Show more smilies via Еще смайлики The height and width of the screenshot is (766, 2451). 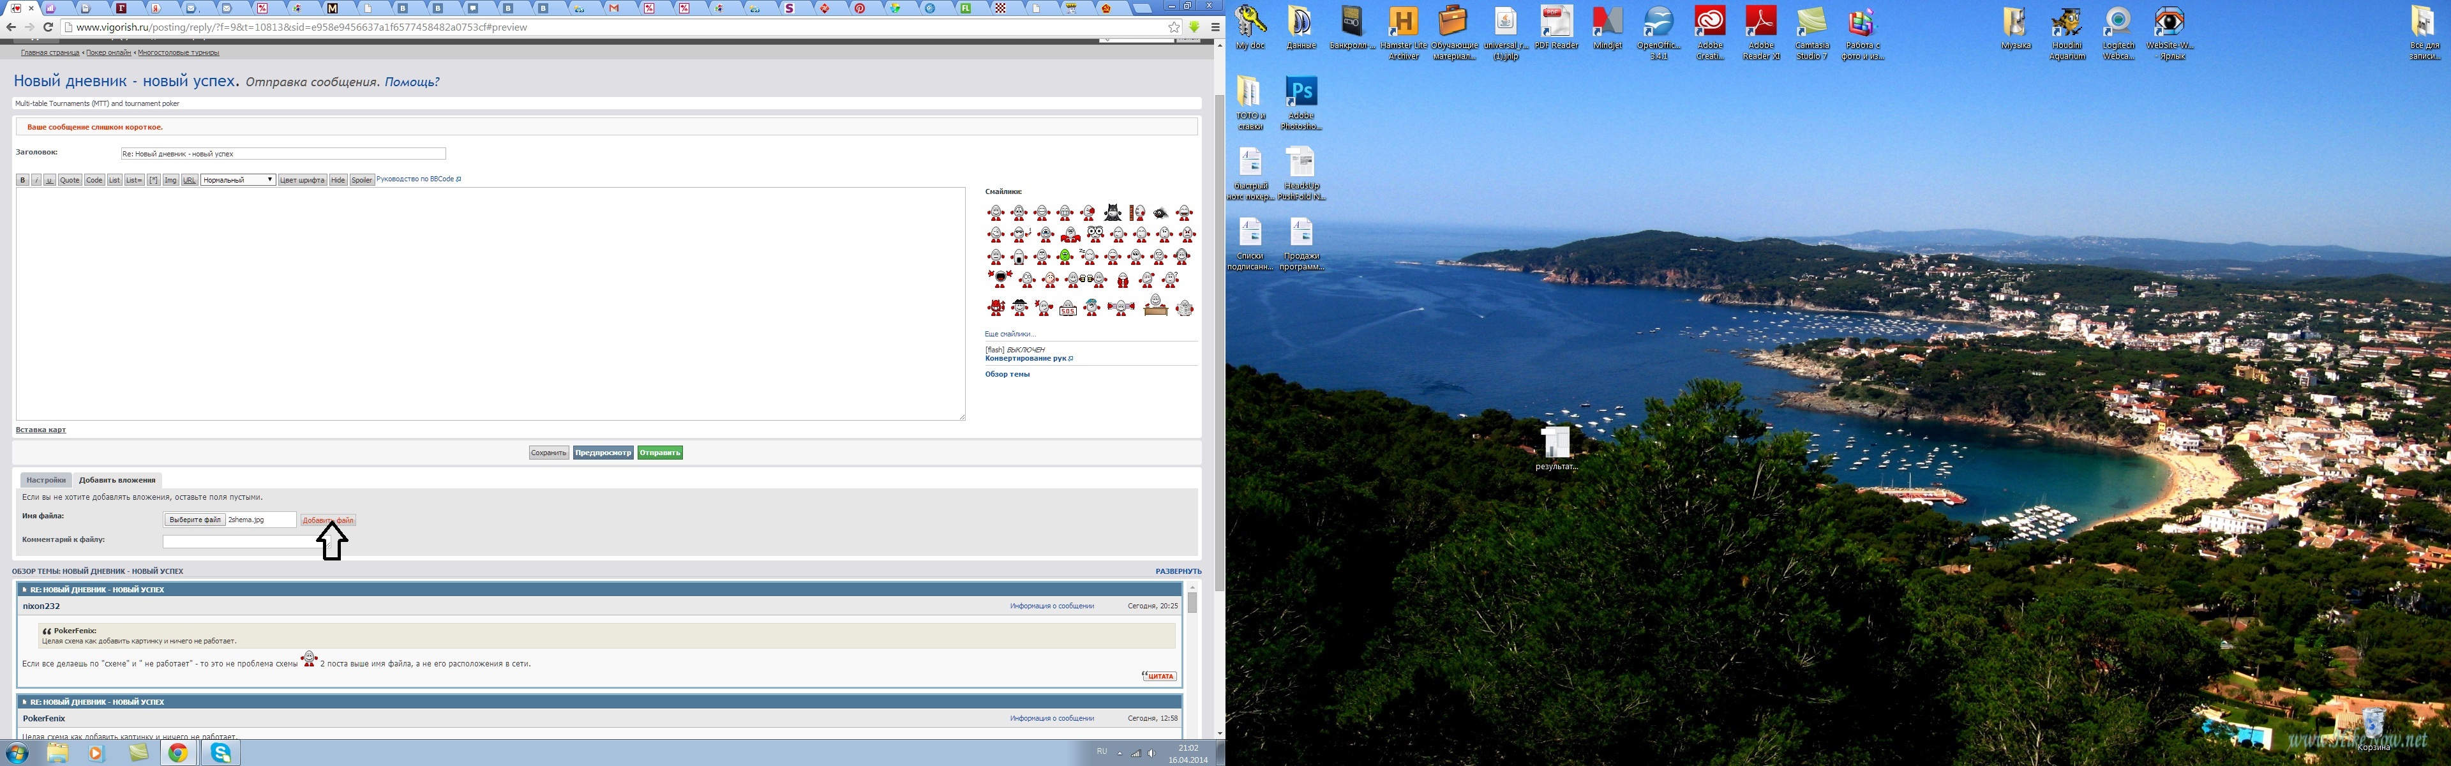tap(1010, 334)
